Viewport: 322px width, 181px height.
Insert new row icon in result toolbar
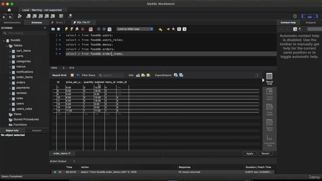pyautogui.click(x=143, y=75)
